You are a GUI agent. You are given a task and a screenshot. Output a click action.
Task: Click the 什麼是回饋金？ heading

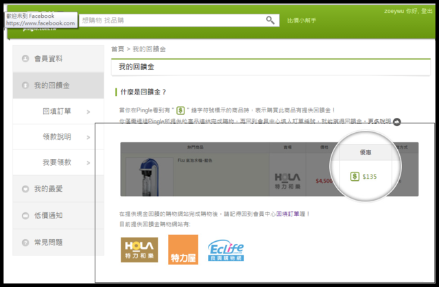[x=143, y=92]
